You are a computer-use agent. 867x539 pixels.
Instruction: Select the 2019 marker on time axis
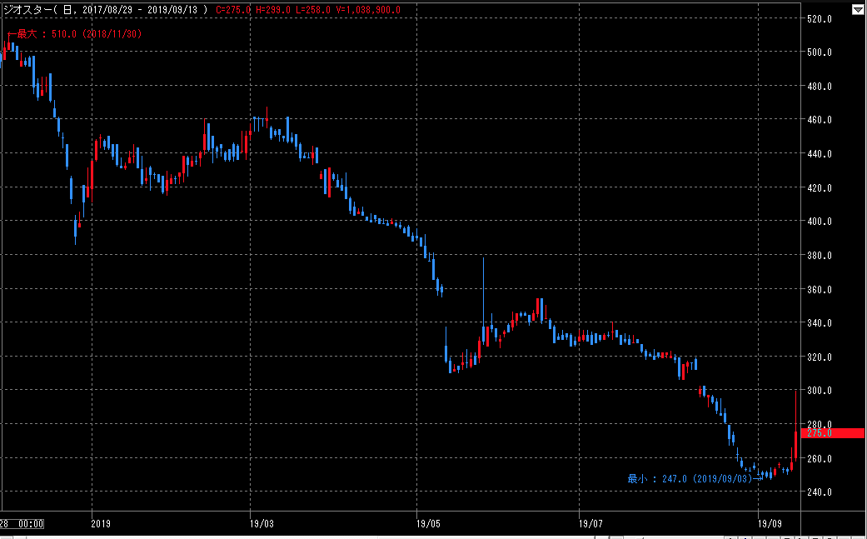[101, 524]
